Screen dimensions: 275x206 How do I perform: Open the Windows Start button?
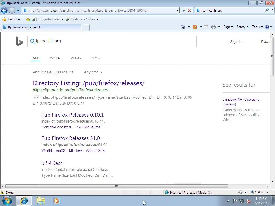7,201
